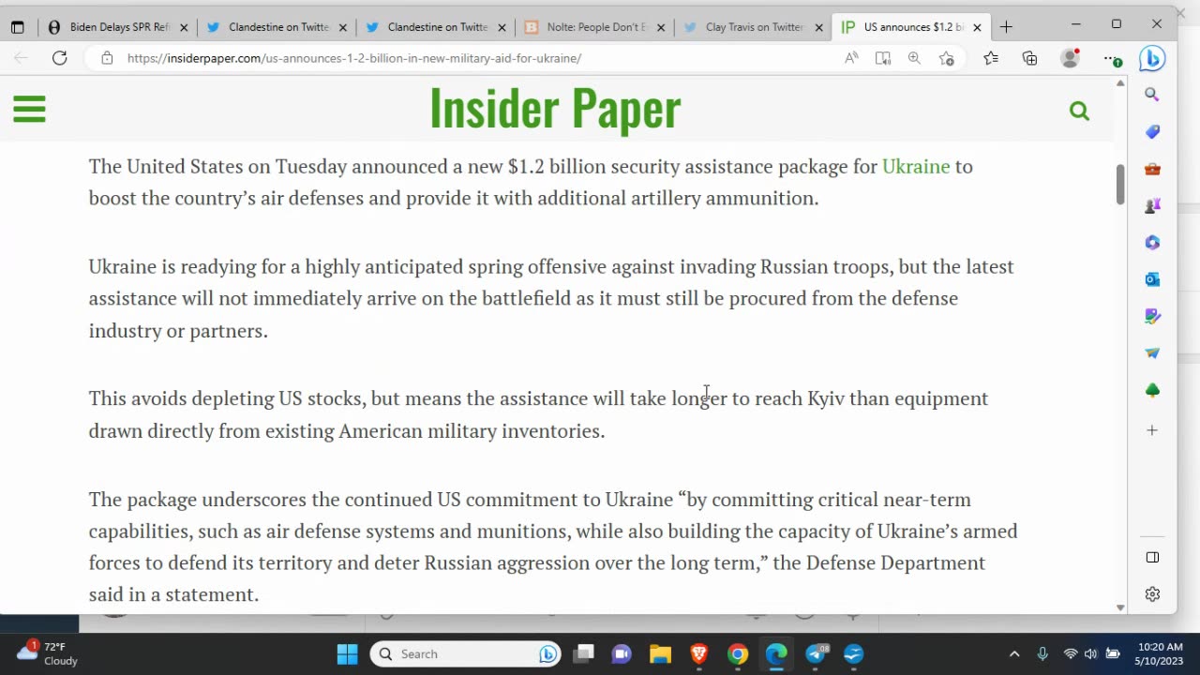The width and height of the screenshot is (1200, 675).
Task: Switch to Biden Delays SPR Refill tab
Action: click(x=117, y=27)
